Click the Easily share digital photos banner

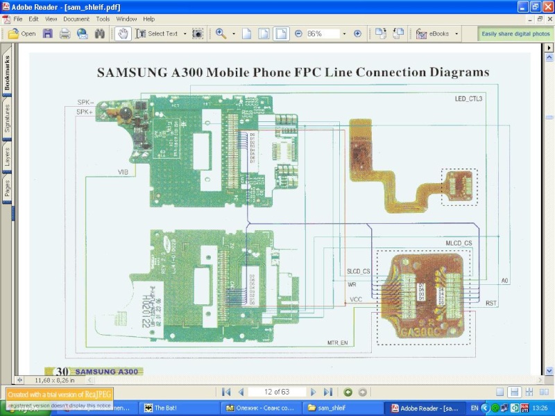click(x=515, y=33)
